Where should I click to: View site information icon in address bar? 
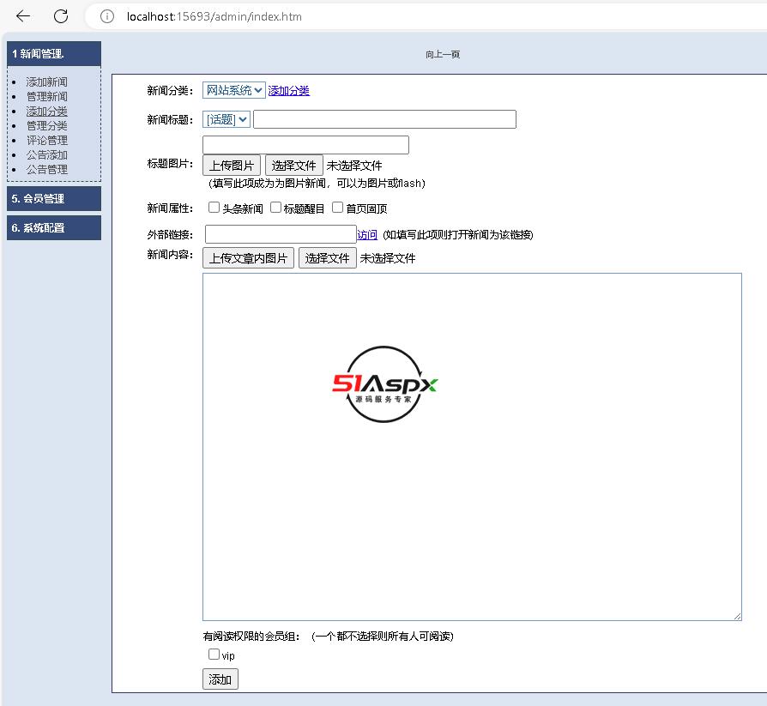[x=107, y=16]
